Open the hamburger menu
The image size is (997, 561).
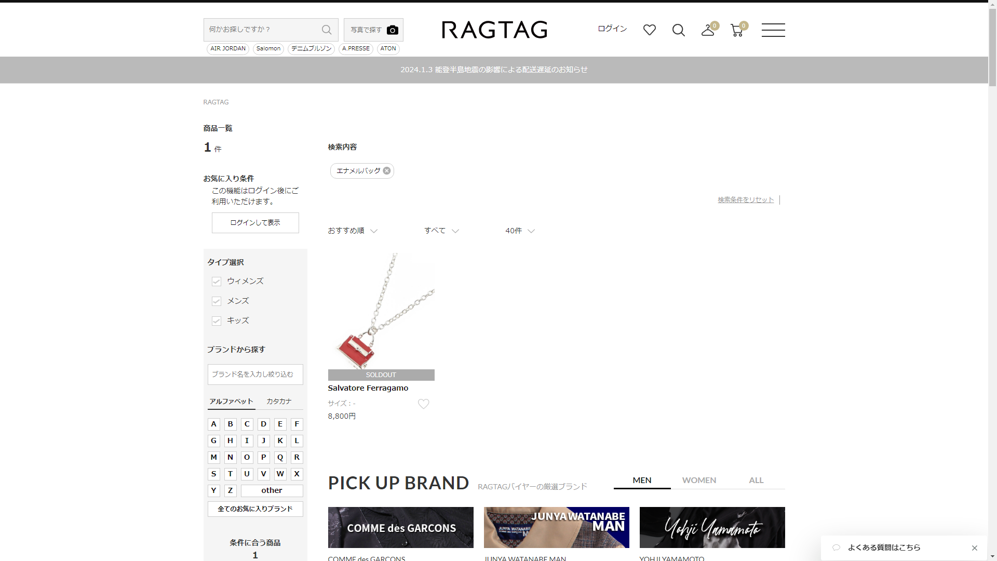click(773, 30)
